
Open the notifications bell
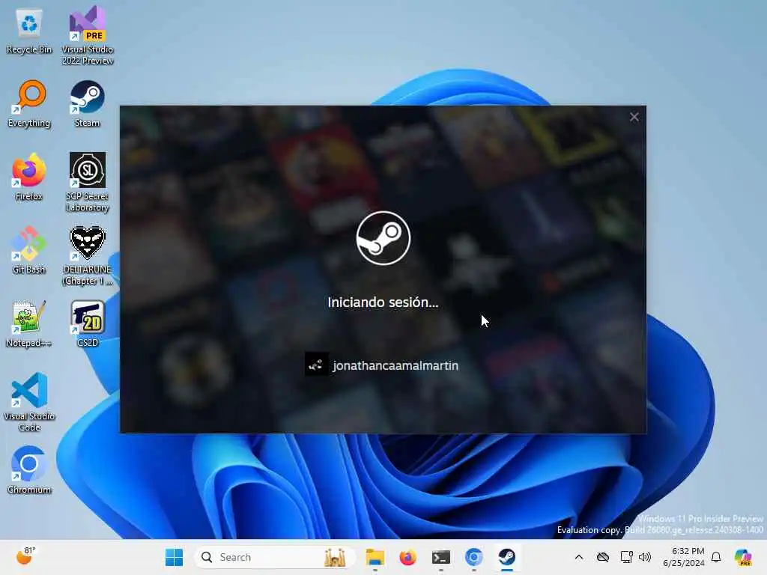pos(716,557)
